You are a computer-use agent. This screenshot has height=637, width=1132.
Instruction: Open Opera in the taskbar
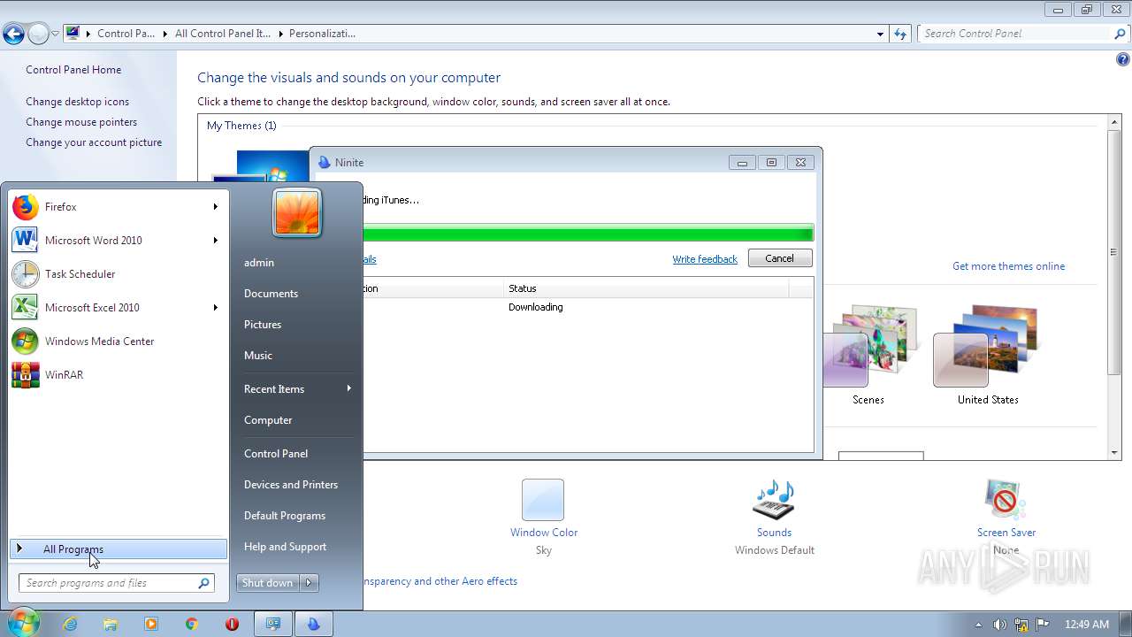point(233,624)
